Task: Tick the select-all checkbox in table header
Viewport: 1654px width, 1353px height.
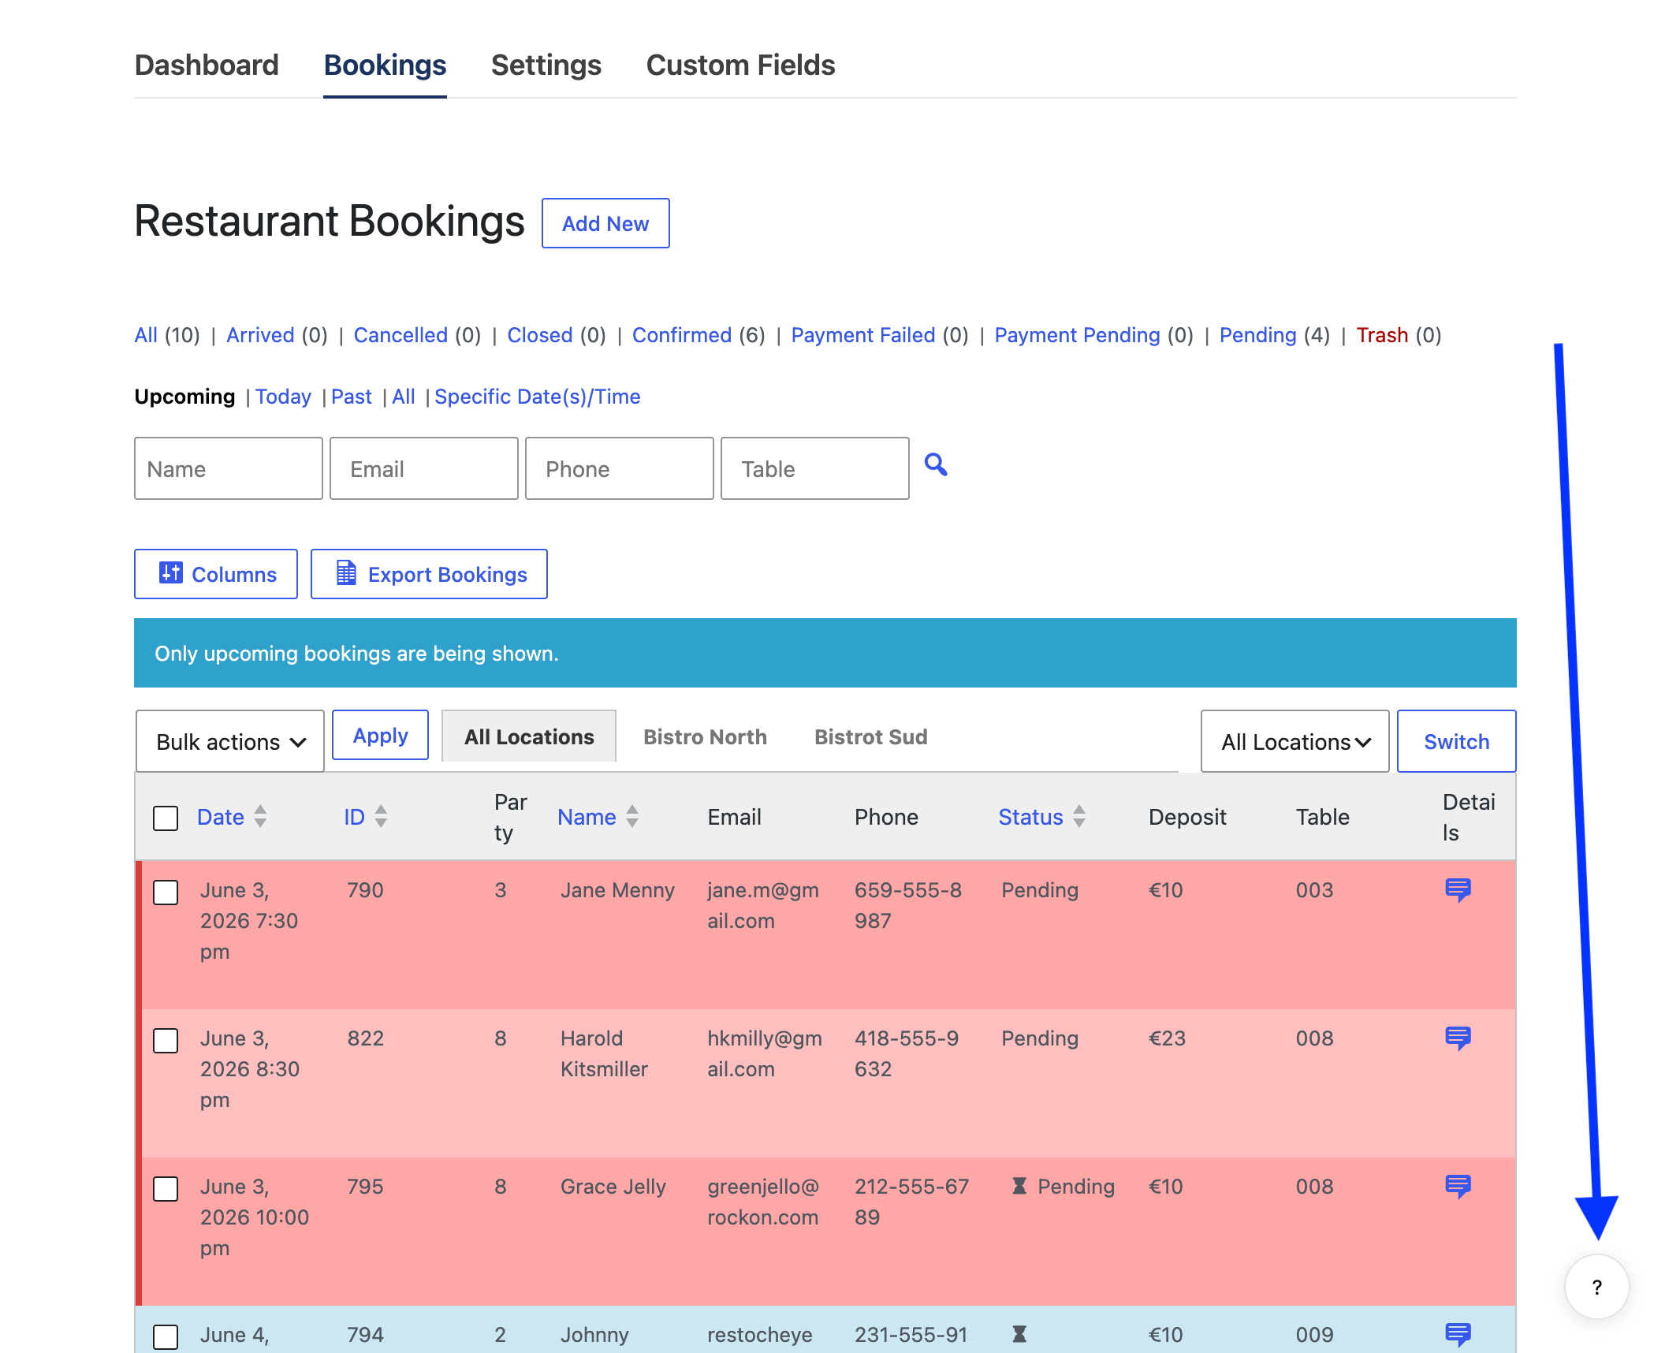Action: pos(166,818)
